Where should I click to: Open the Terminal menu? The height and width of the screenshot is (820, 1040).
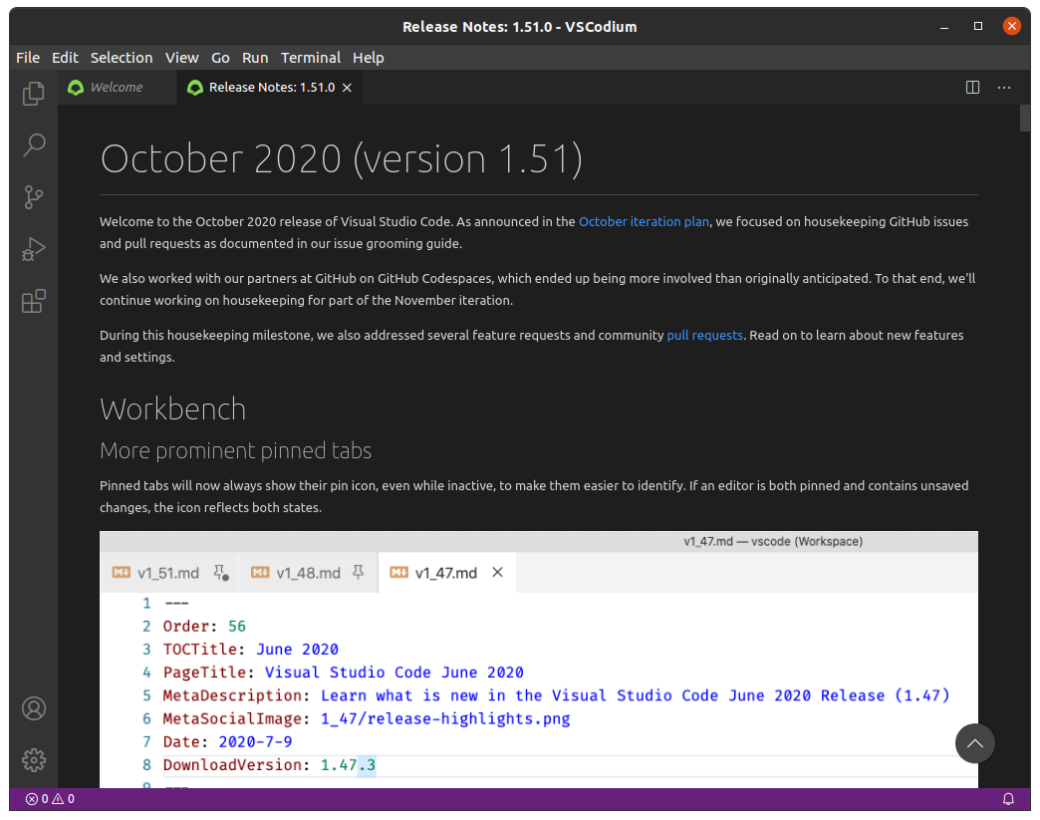point(310,58)
